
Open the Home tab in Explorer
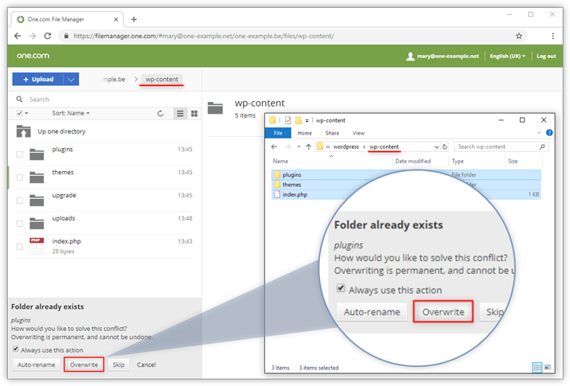(305, 133)
